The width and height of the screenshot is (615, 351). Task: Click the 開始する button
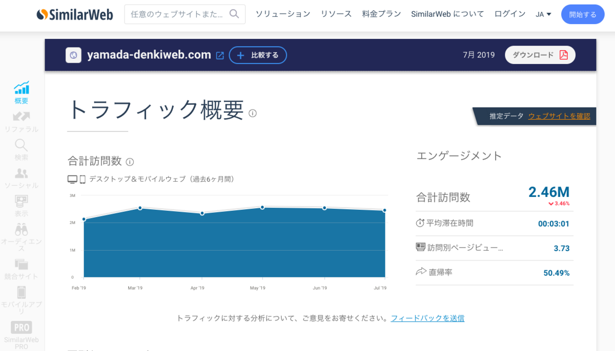(583, 14)
